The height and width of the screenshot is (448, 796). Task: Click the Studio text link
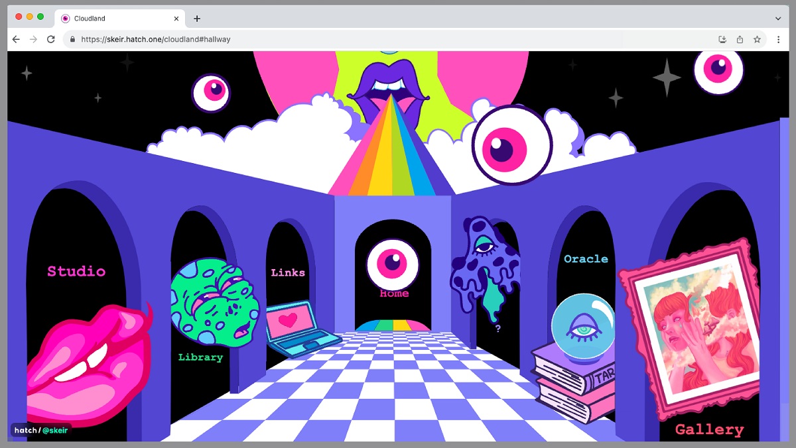coord(76,271)
